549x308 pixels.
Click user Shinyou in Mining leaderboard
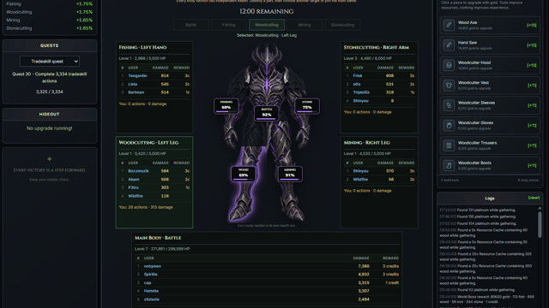point(360,171)
